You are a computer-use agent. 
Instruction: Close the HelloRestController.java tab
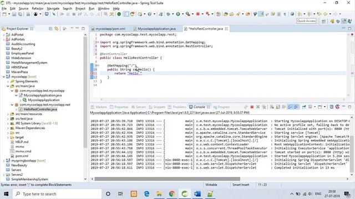(x=226, y=29)
